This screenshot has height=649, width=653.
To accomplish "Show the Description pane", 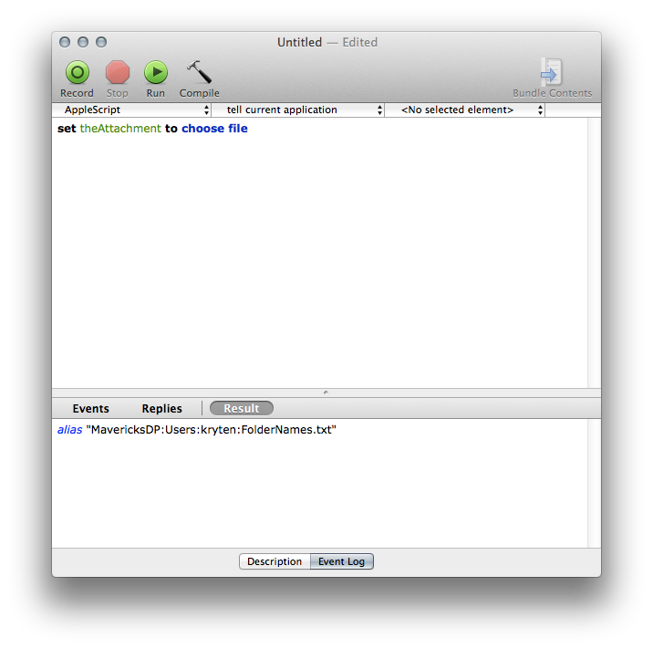I will point(275,561).
